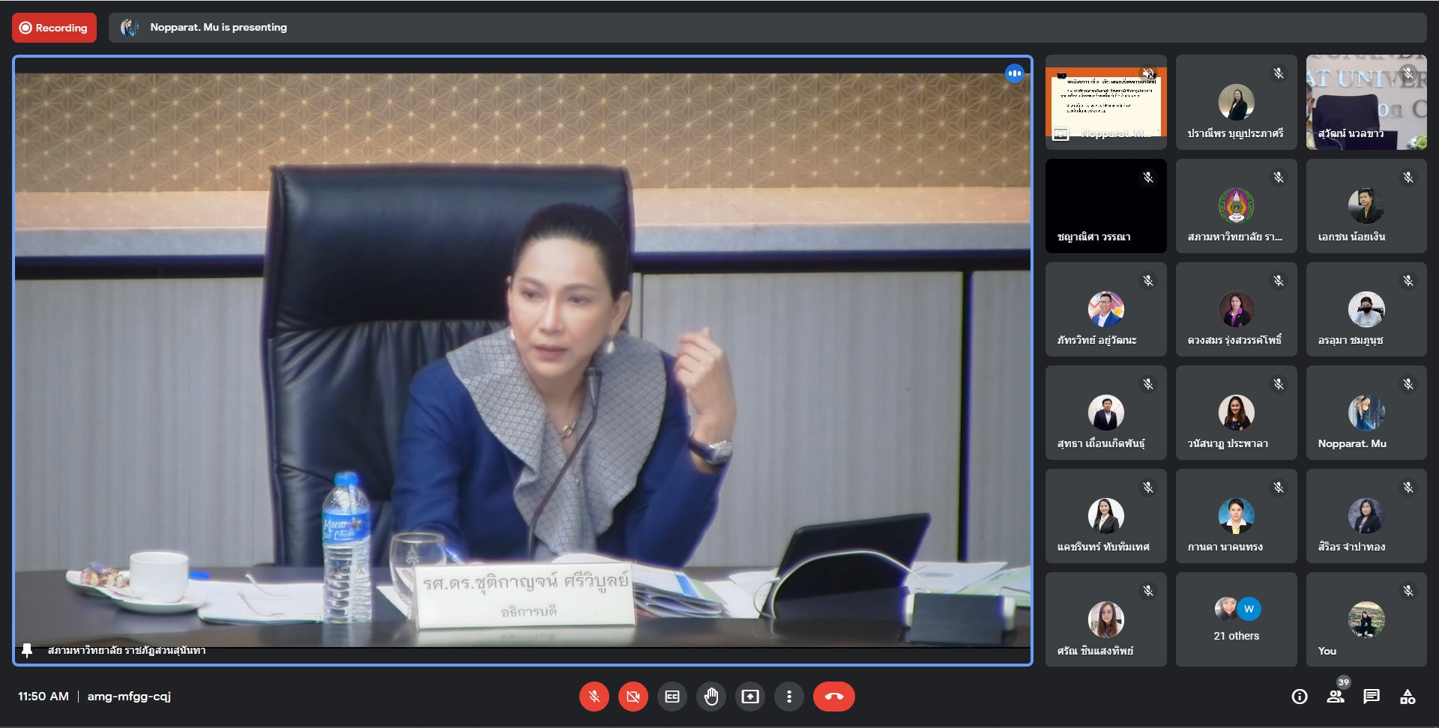
Task: Raise your hand
Action: [x=711, y=697]
